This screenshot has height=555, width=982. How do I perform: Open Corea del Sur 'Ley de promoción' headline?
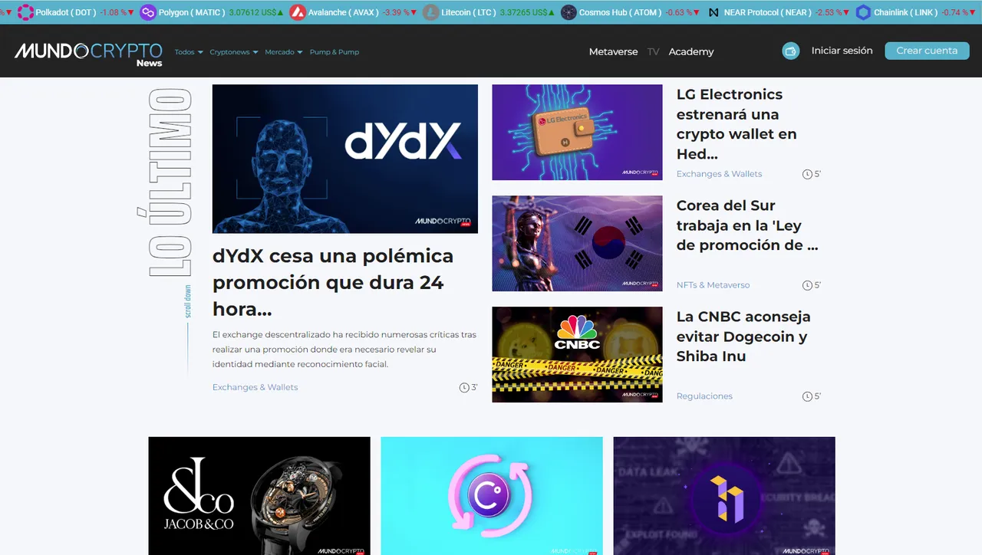pos(747,225)
